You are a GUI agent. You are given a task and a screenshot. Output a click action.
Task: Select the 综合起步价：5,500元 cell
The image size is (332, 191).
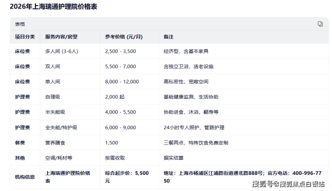127,177
